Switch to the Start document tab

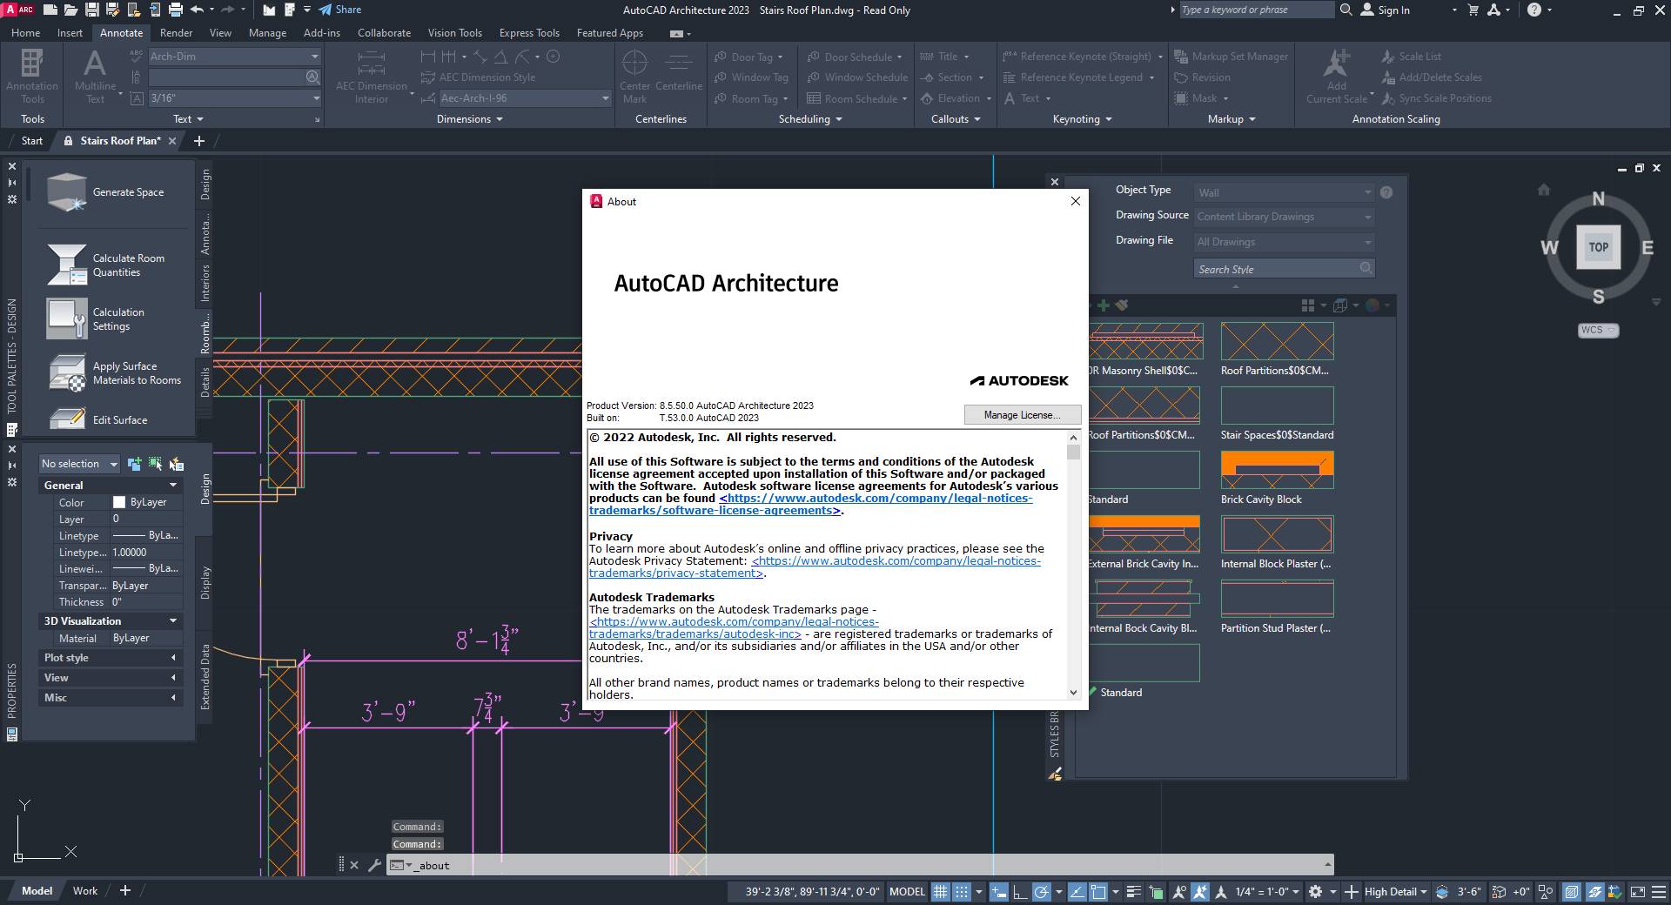(31, 140)
